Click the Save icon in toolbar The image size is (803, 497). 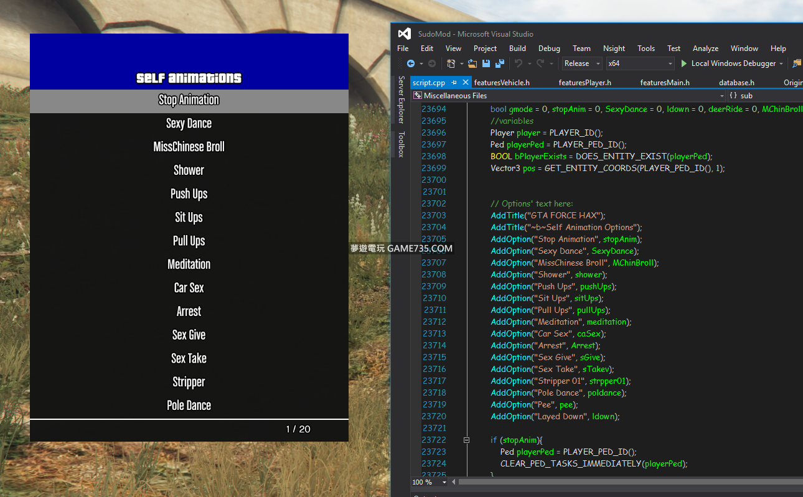tap(486, 63)
